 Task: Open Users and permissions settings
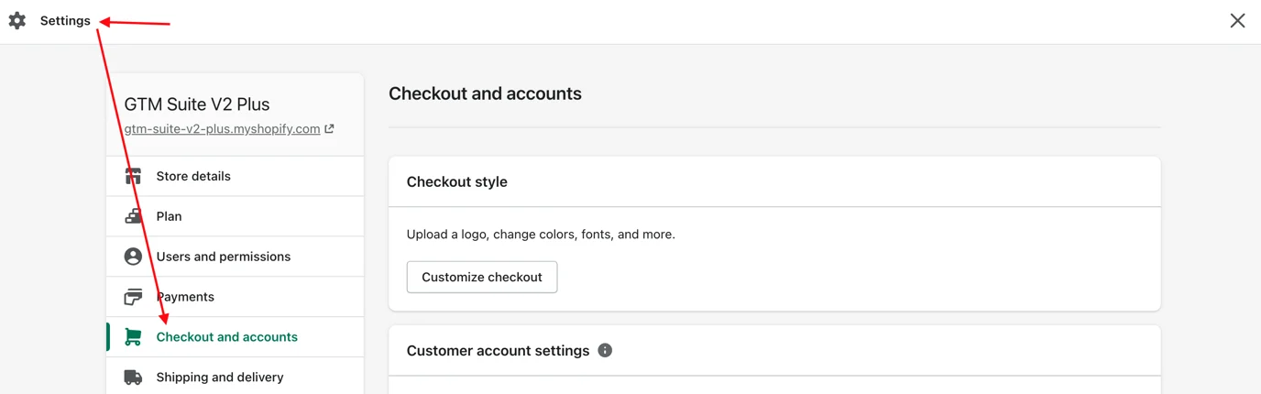[x=224, y=257]
